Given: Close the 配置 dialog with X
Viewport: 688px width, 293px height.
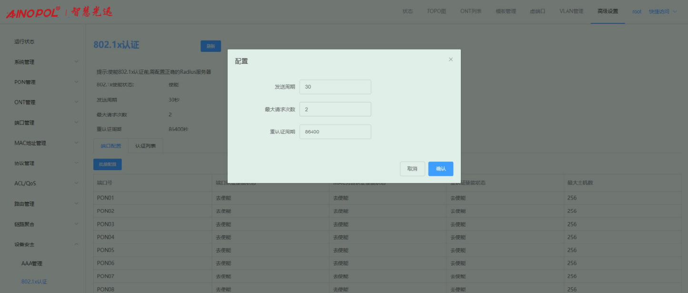Looking at the screenshot, I should 450,60.
